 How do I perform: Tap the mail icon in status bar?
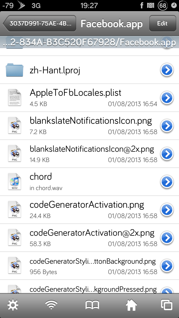pos(151,6)
